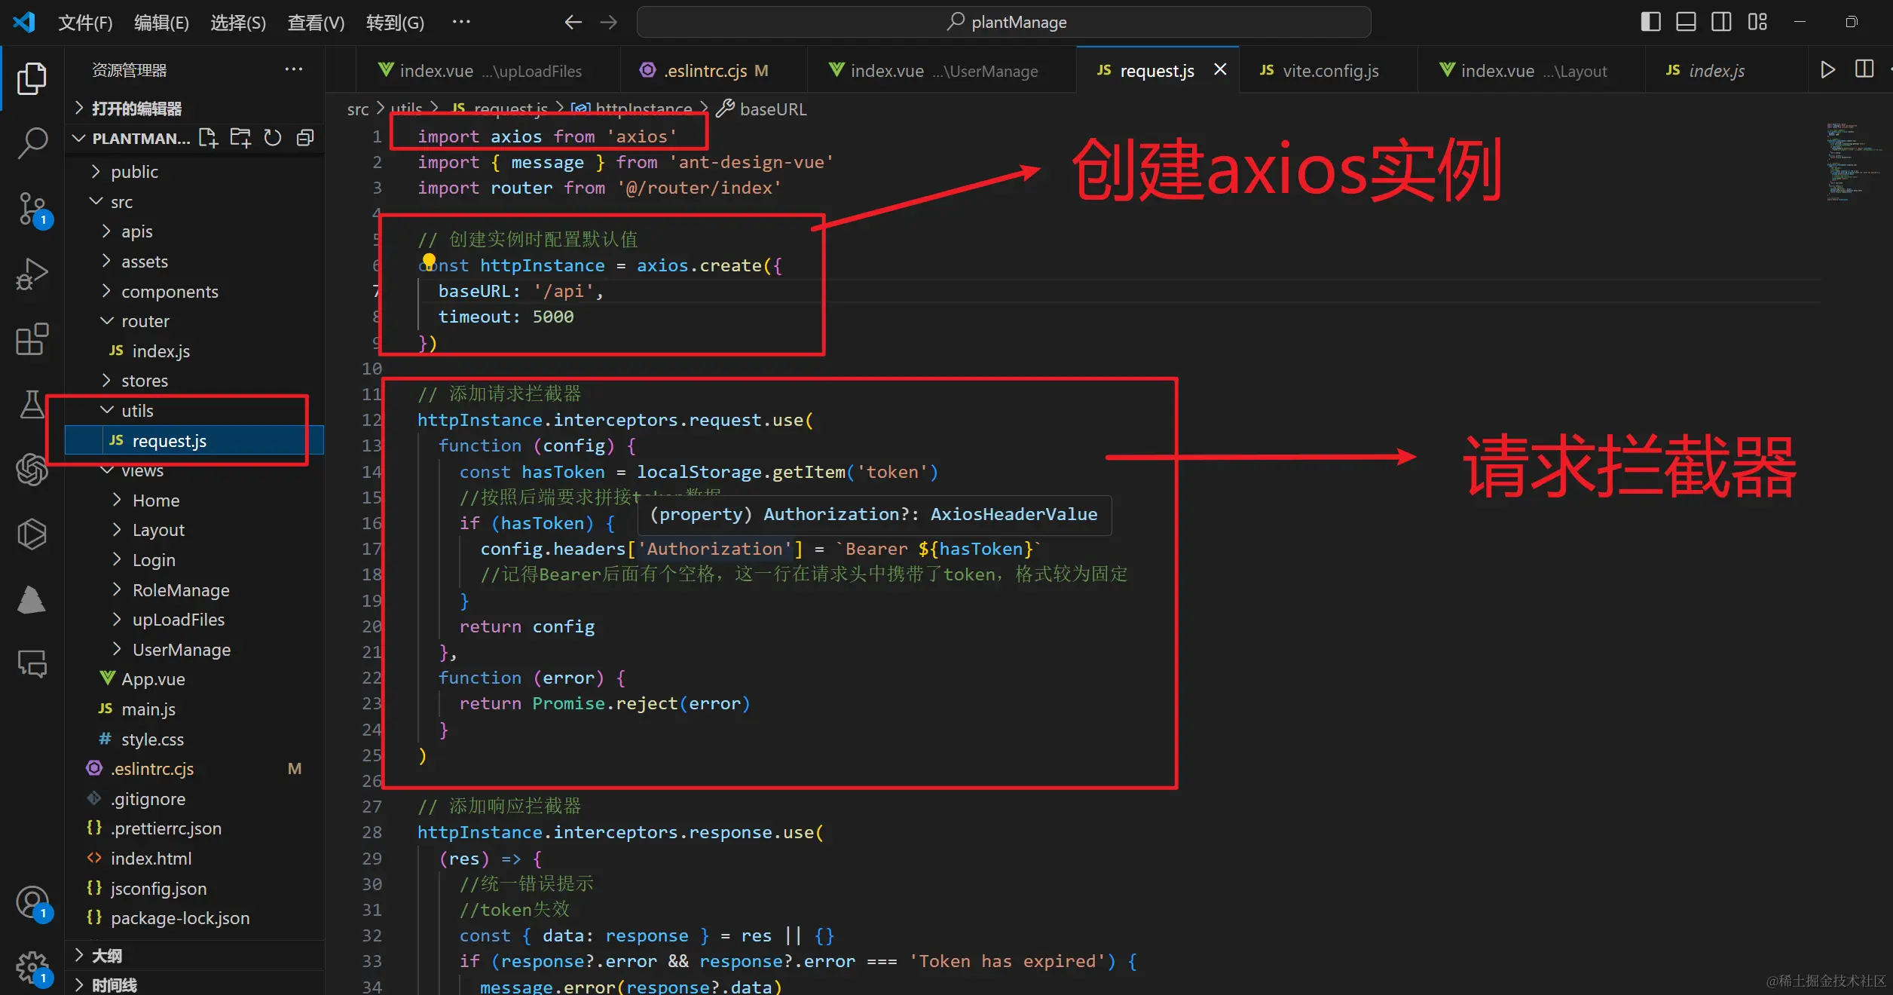Collapse the src folder
This screenshot has height=995, width=1893.
194,202
